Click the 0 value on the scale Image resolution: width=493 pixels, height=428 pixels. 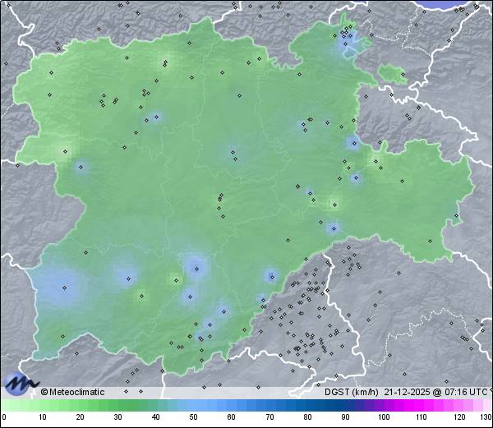pyautogui.click(x=3, y=417)
